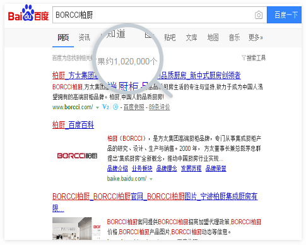Image resolution: width=306 pixels, height=245 pixels.
Task: Open the 品牌介绍 sub-link
Action: [x=117, y=169]
